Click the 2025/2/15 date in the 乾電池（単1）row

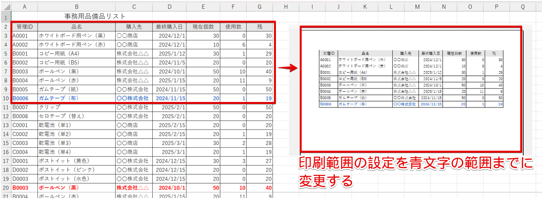click(169, 125)
